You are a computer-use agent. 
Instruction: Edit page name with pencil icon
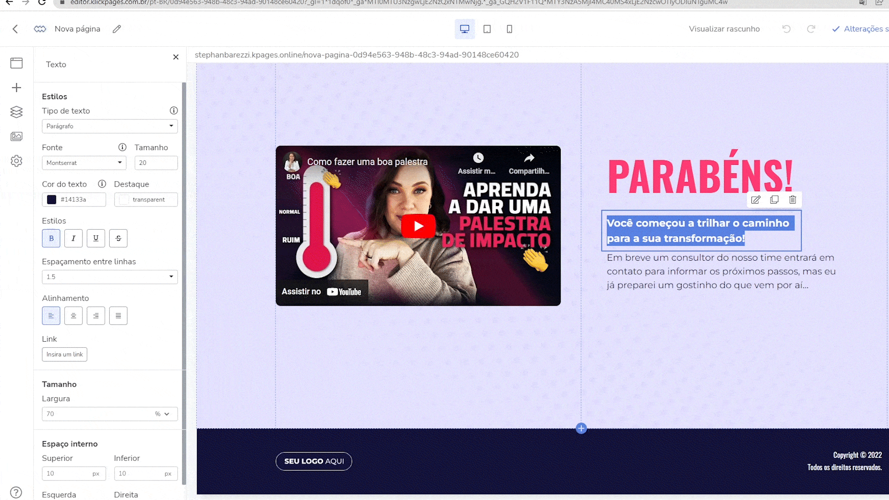coord(117,29)
